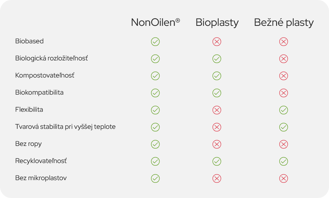Select the Kompostovateľnosť row label
This screenshot has height=198, width=329.
[45, 75]
